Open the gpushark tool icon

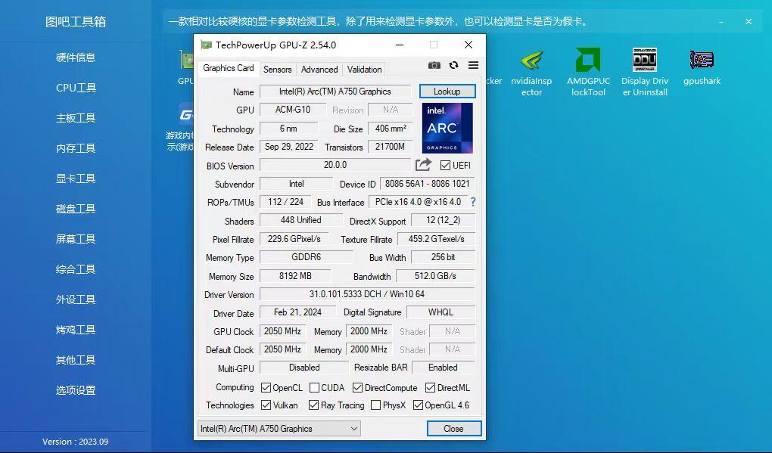[x=702, y=68]
